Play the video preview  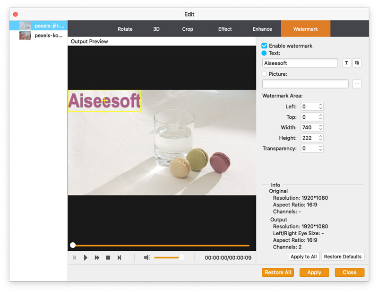86,258
